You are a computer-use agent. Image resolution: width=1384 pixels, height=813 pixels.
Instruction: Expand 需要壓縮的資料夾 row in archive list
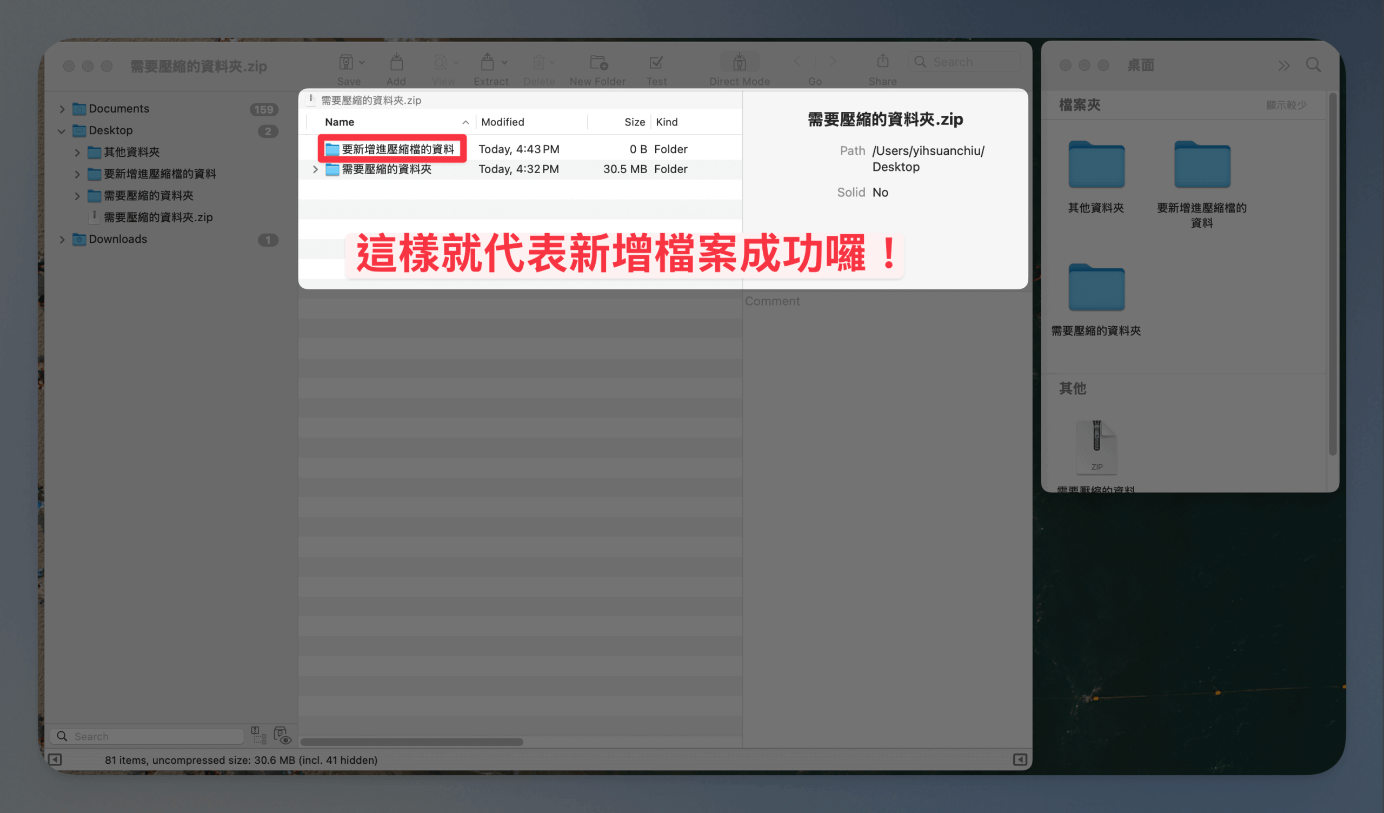[x=315, y=169]
